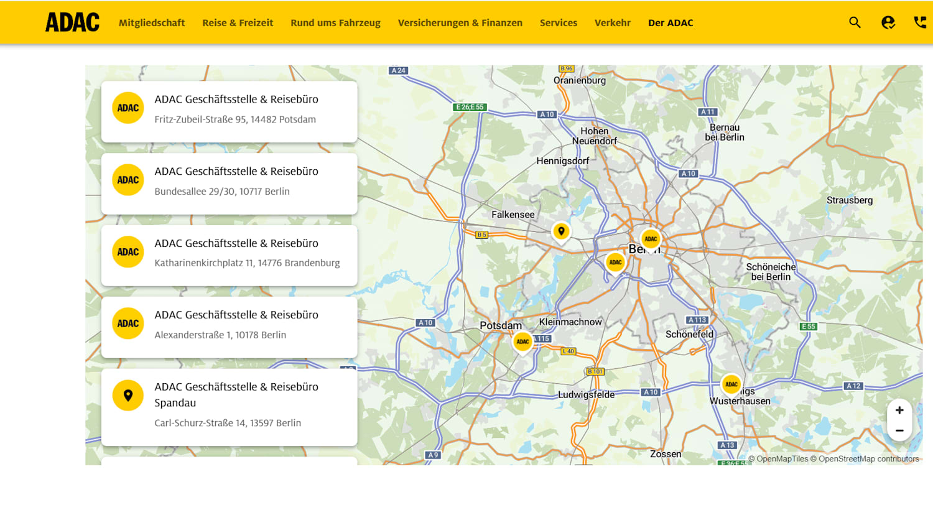Open the Rund ums Fahrzeug menu

(x=335, y=23)
